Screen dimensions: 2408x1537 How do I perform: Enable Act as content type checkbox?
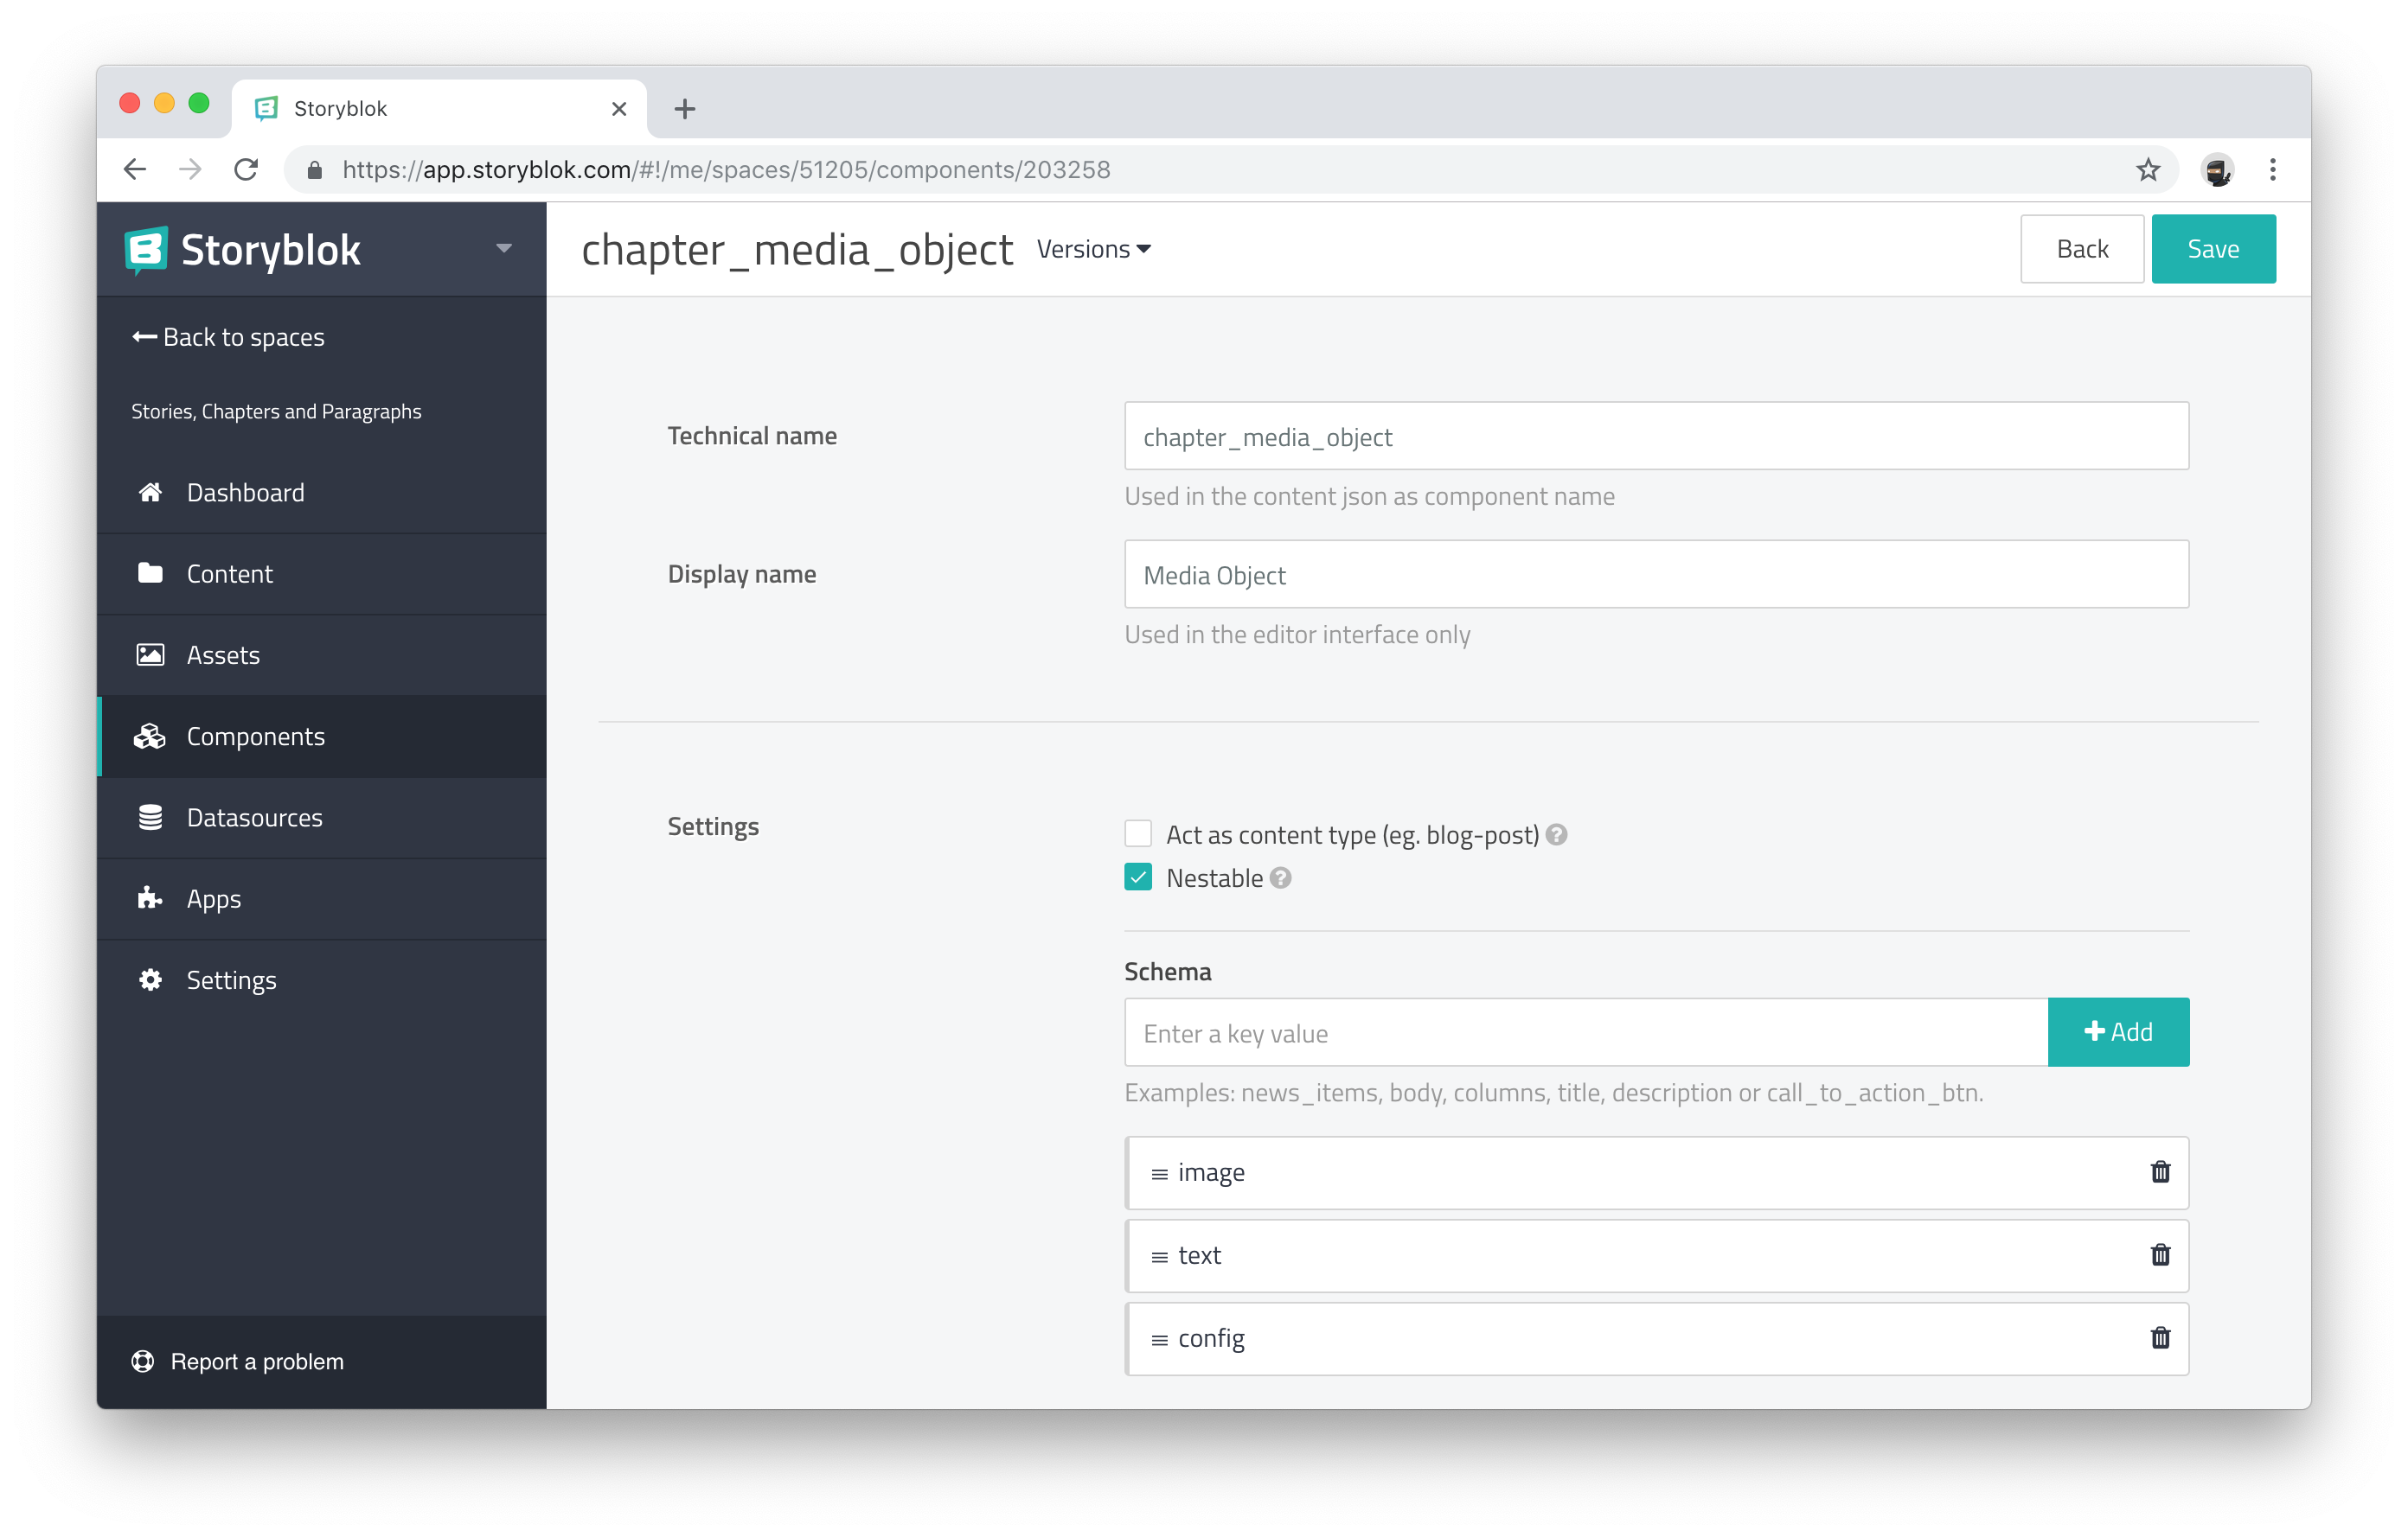[x=1137, y=833]
